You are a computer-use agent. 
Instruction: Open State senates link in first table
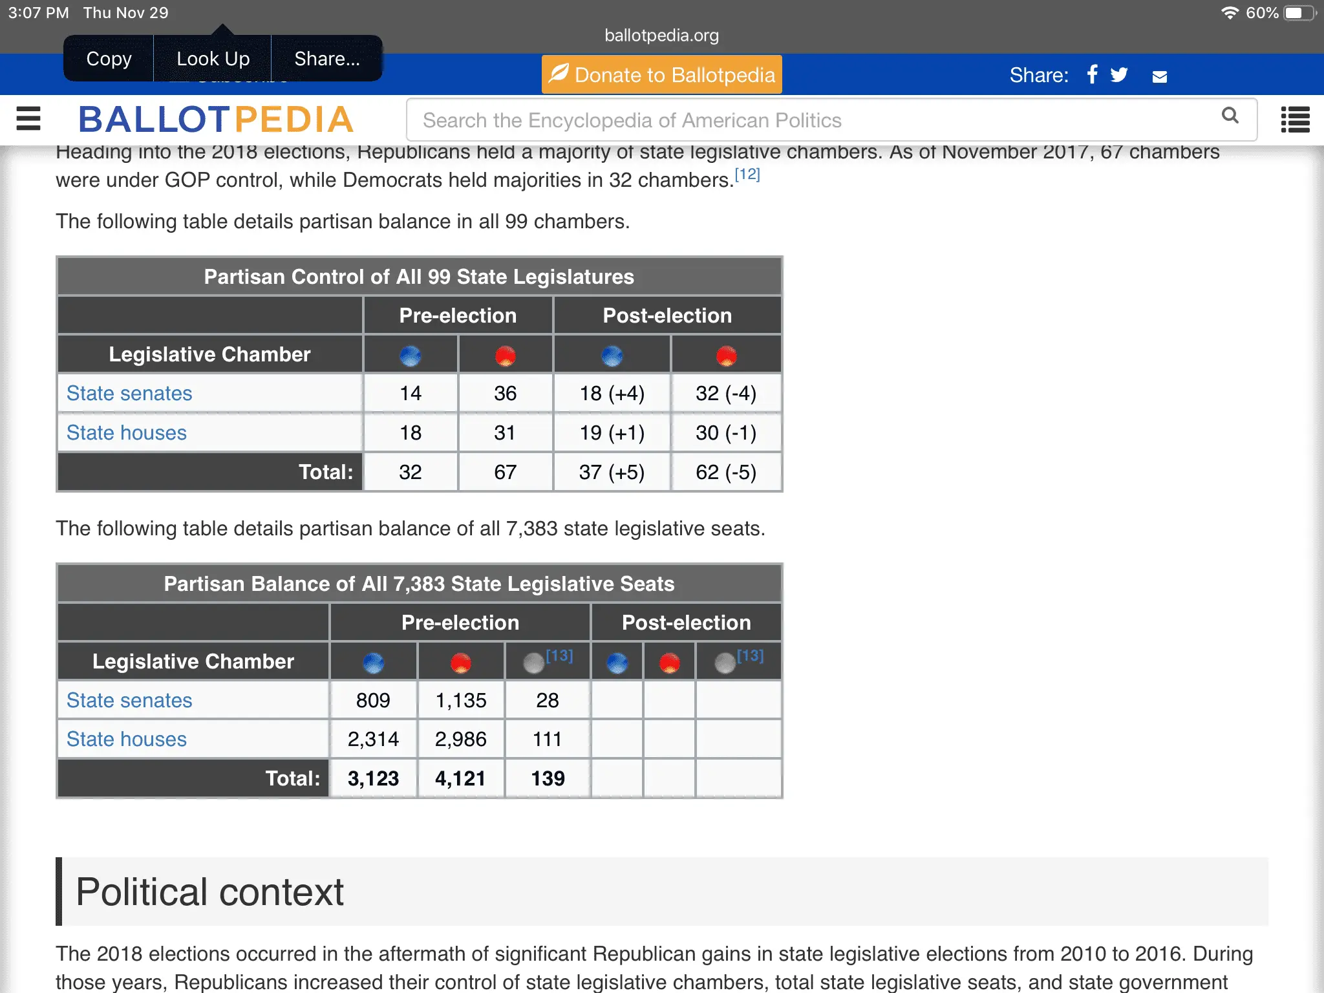pyautogui.click(x=129, y=393)
